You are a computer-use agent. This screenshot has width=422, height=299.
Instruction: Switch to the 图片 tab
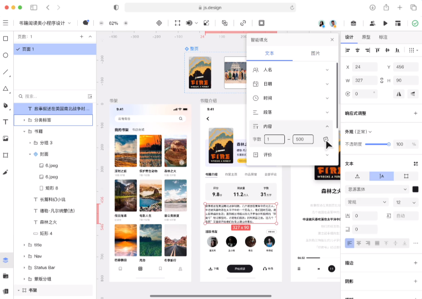coord(315,53)
